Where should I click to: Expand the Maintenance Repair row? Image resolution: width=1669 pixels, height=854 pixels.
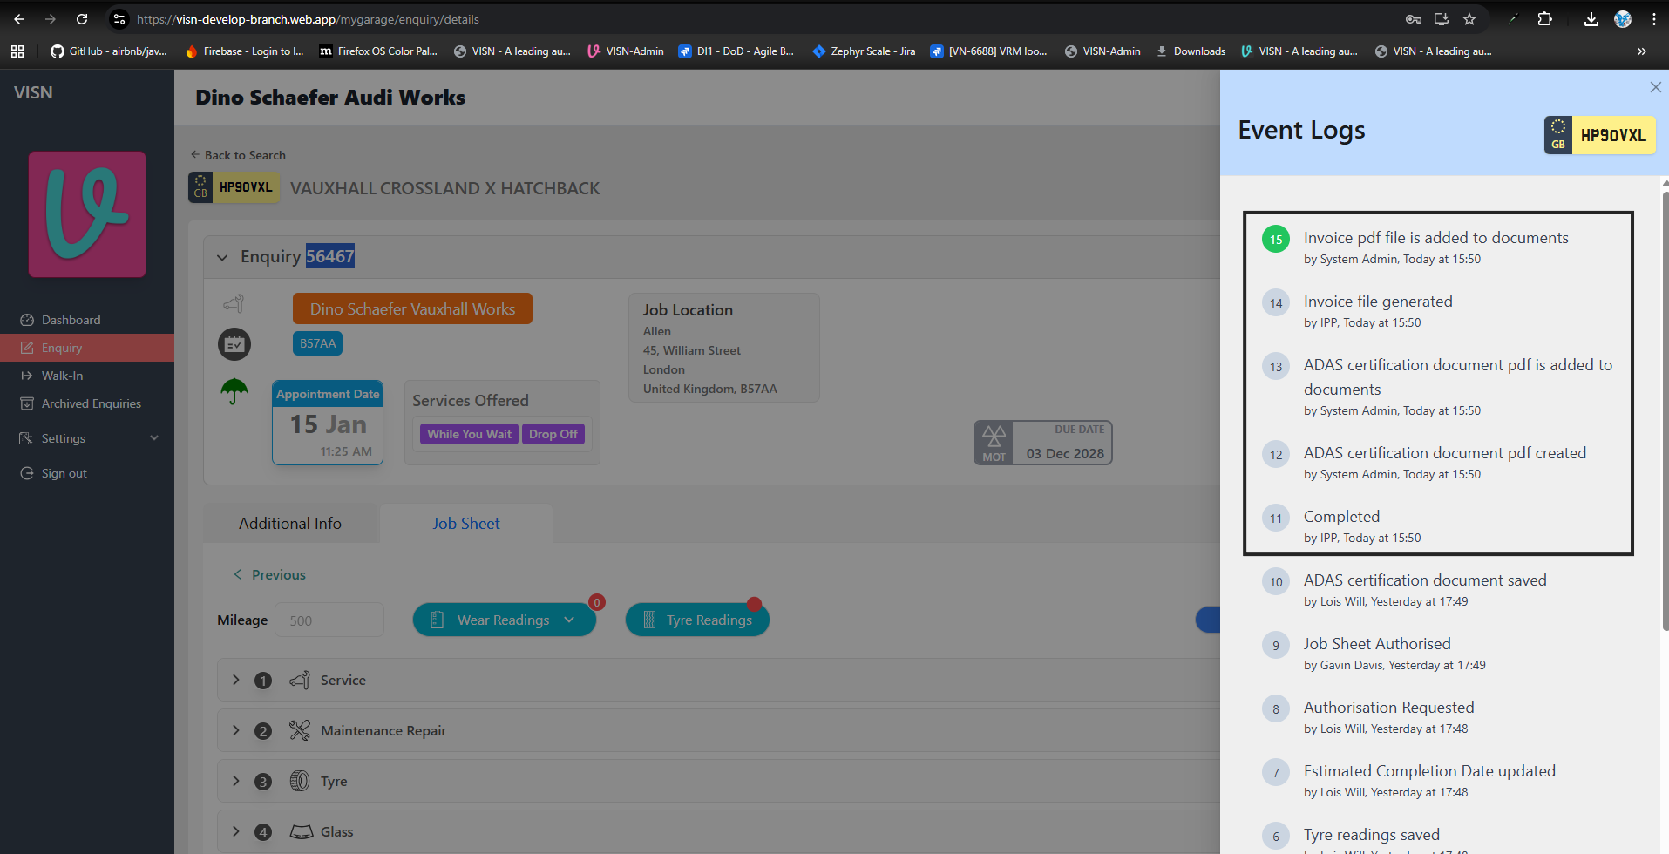(x=235, y=730)
